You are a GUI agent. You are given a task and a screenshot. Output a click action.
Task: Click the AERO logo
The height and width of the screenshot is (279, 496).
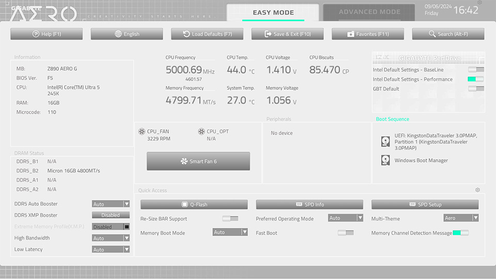(x=43, y=13)
